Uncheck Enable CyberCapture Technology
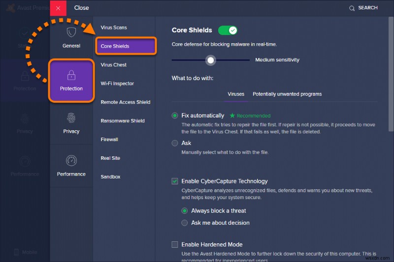Viewport: 394px width, 262px height. coord(175,181)
